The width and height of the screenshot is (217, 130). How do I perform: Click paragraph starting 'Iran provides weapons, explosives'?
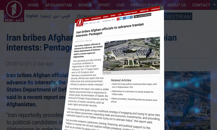(108, 125)
